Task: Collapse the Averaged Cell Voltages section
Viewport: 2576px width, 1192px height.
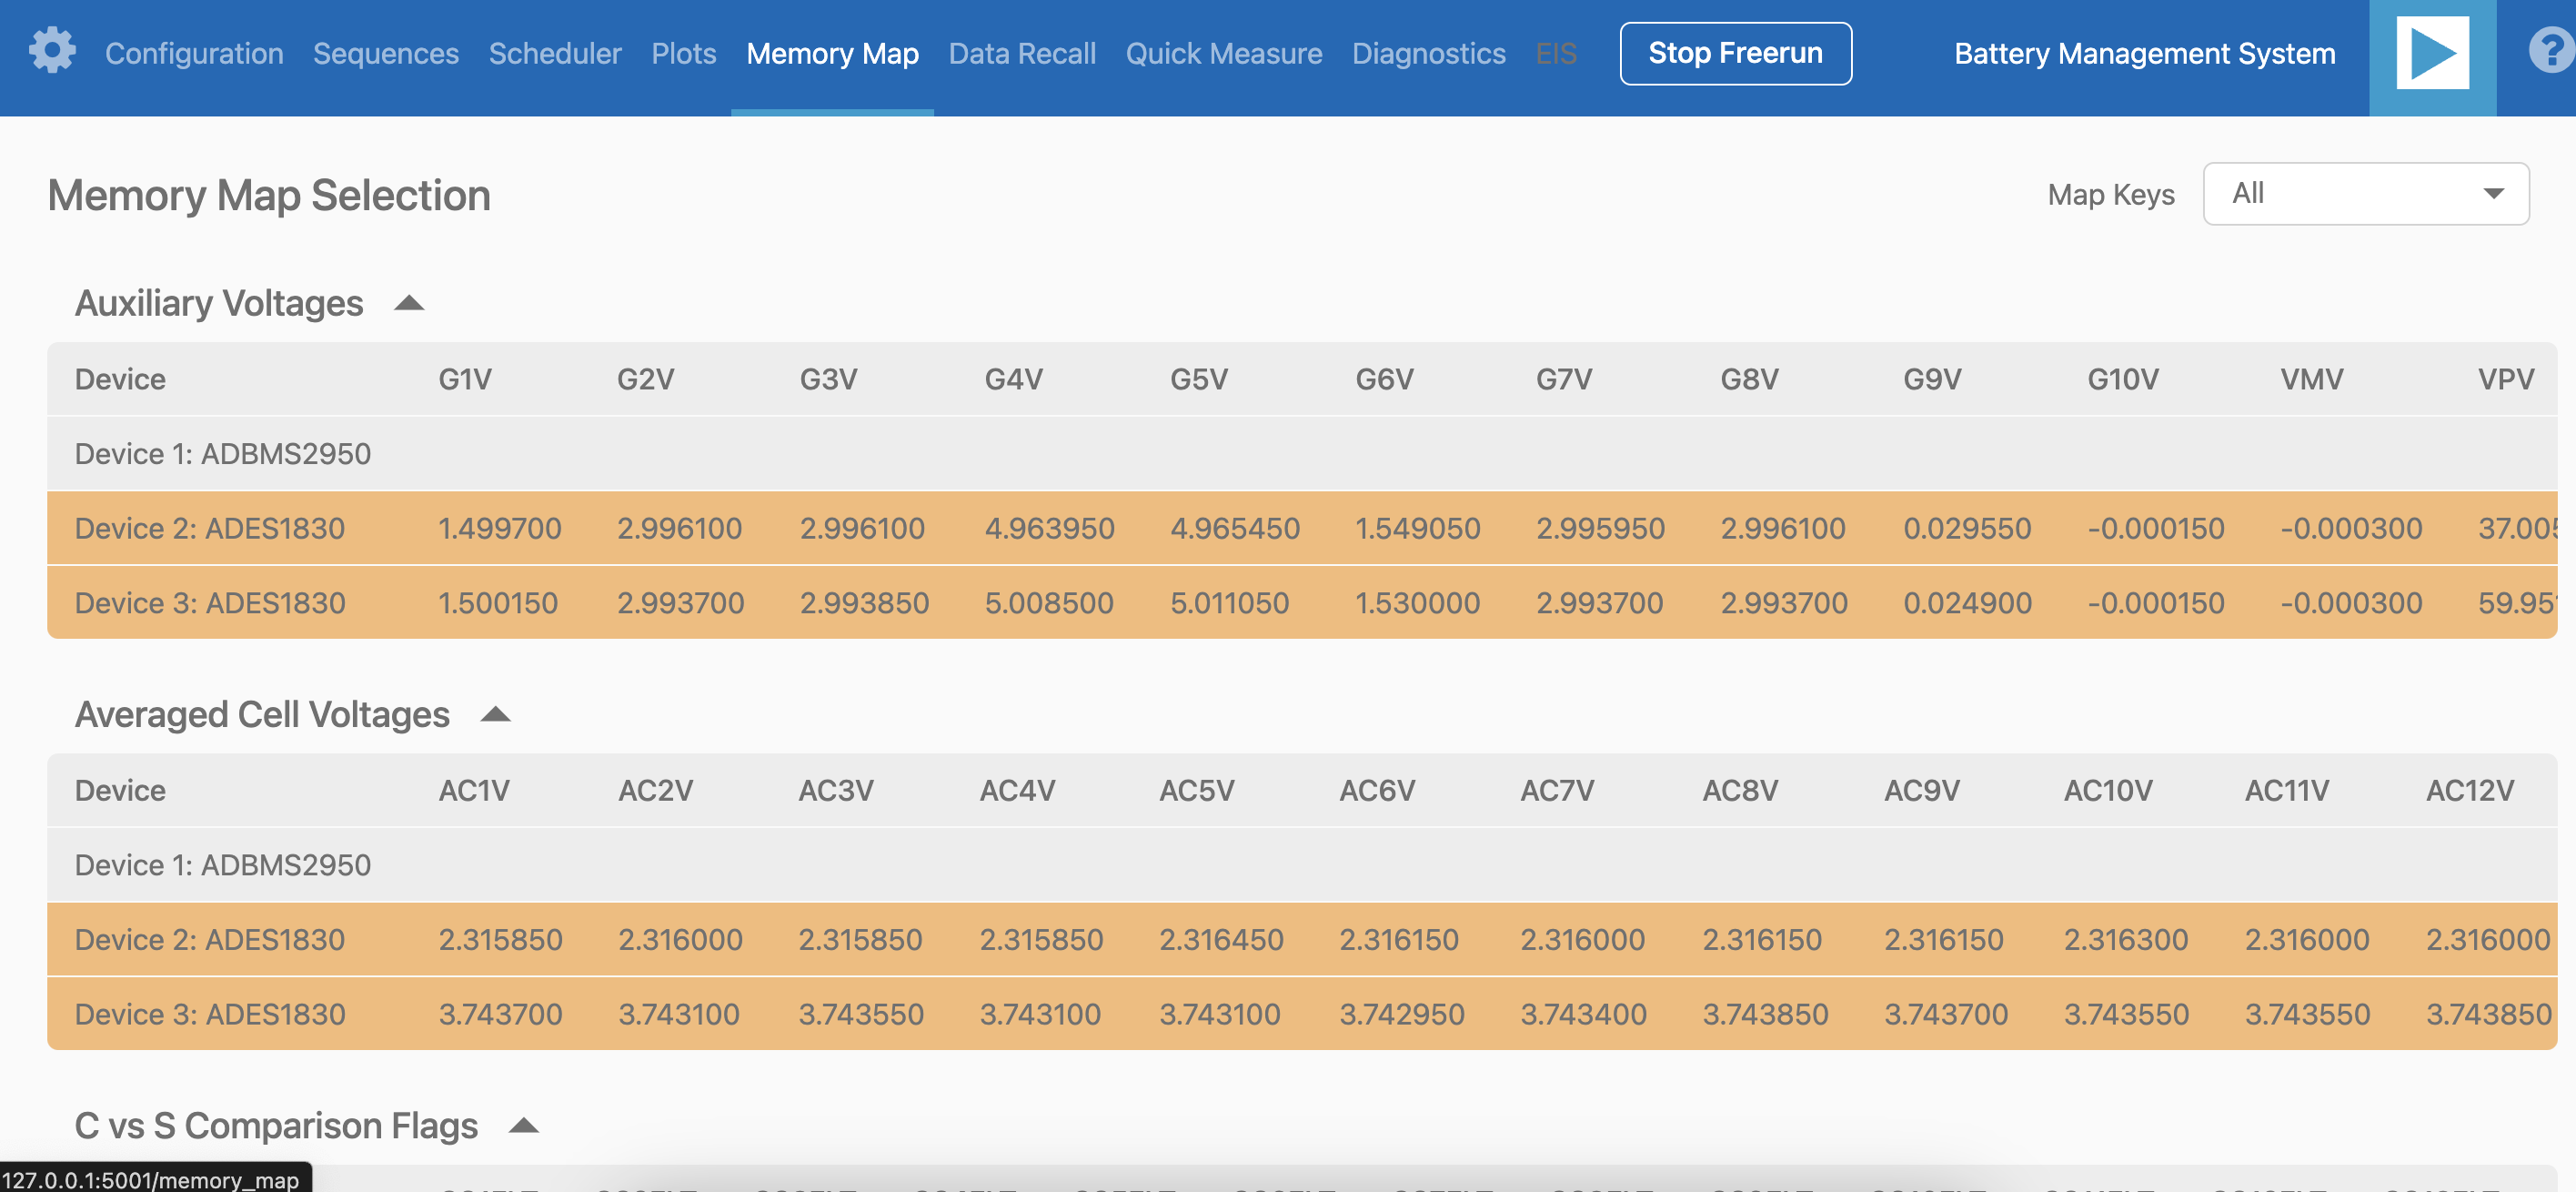Action: [495, 714]
